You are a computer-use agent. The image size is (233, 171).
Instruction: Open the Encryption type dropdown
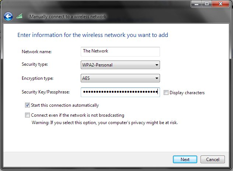click(120, 78)
